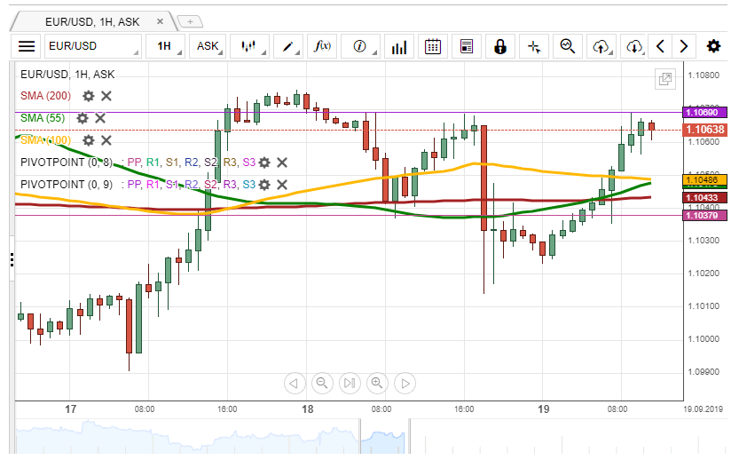
Task: Open chart settings gear in toolbar
Action: pos(713,46)
